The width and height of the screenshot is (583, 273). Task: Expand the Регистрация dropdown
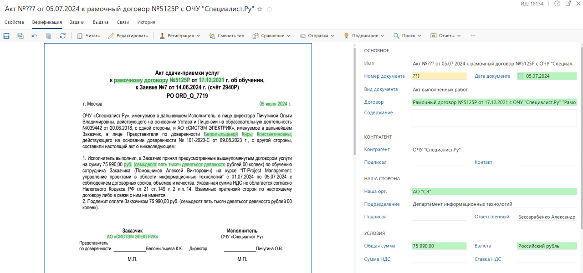(180, 35)
